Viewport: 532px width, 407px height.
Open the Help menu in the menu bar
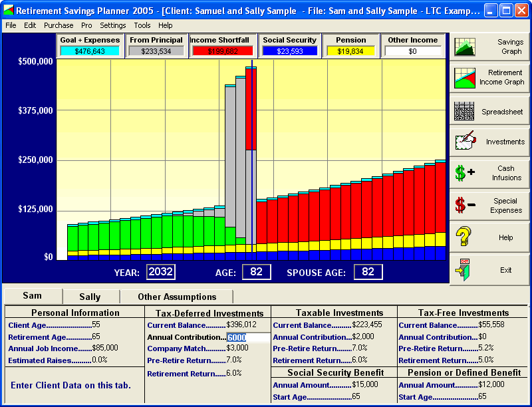pyautogui.click(x=166, y=25)
